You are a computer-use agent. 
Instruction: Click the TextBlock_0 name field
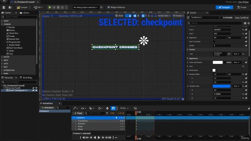204,17
